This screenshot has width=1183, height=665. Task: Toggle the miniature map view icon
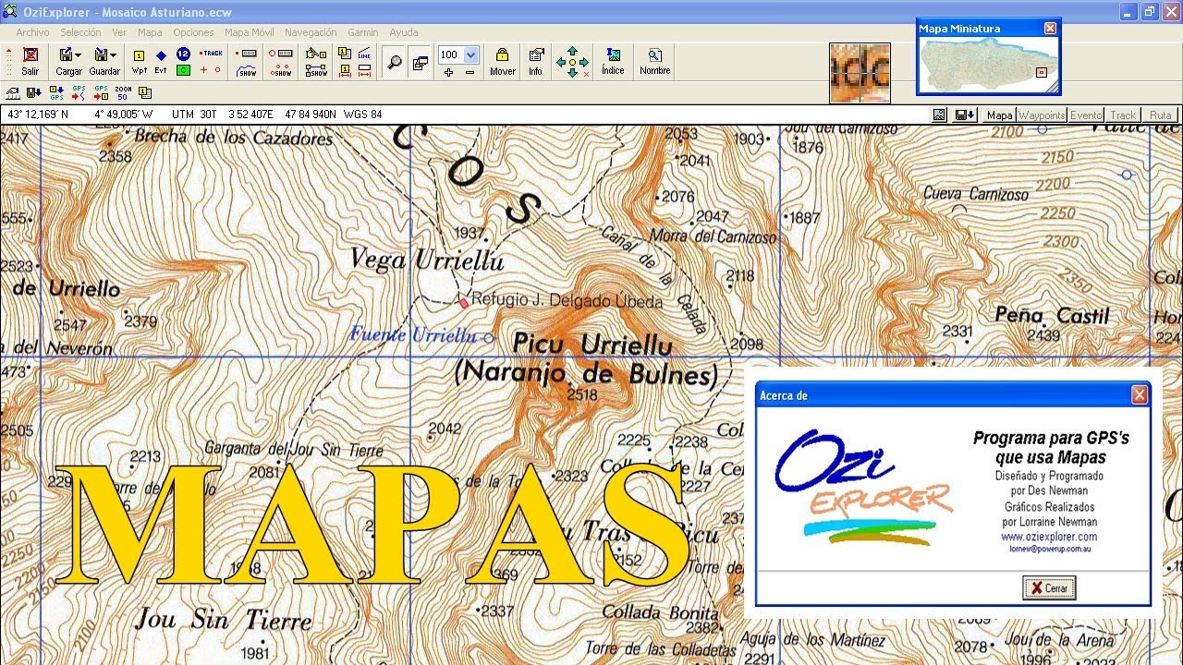click(421, 62)
